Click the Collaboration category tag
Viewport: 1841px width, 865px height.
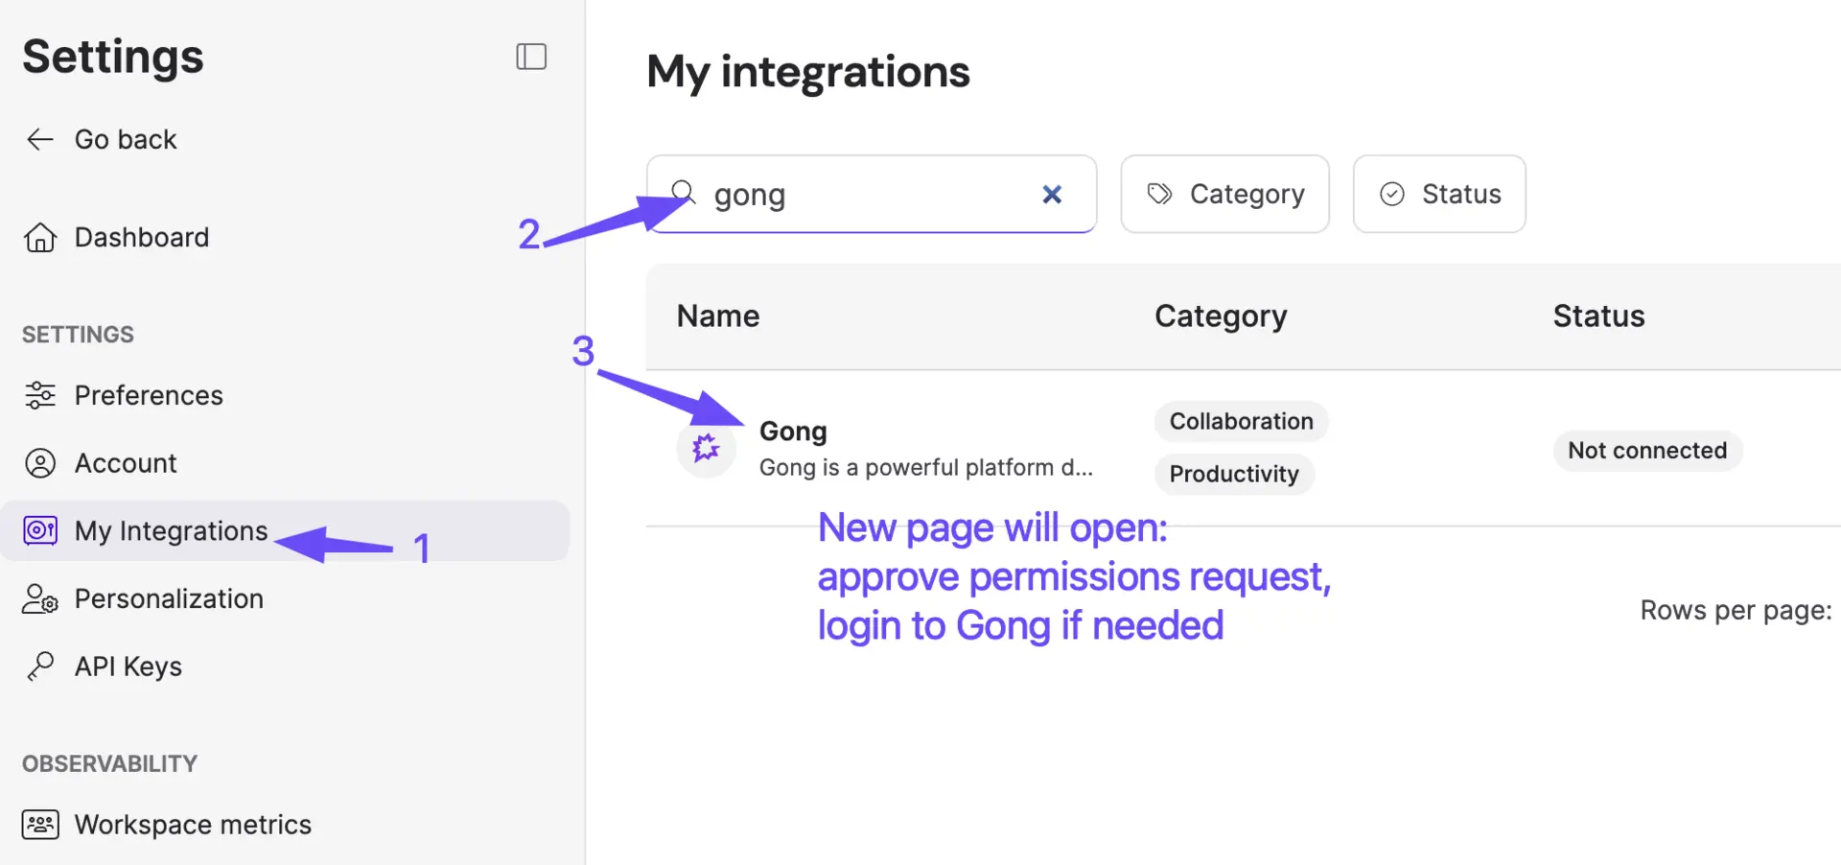coord(1241,421)
